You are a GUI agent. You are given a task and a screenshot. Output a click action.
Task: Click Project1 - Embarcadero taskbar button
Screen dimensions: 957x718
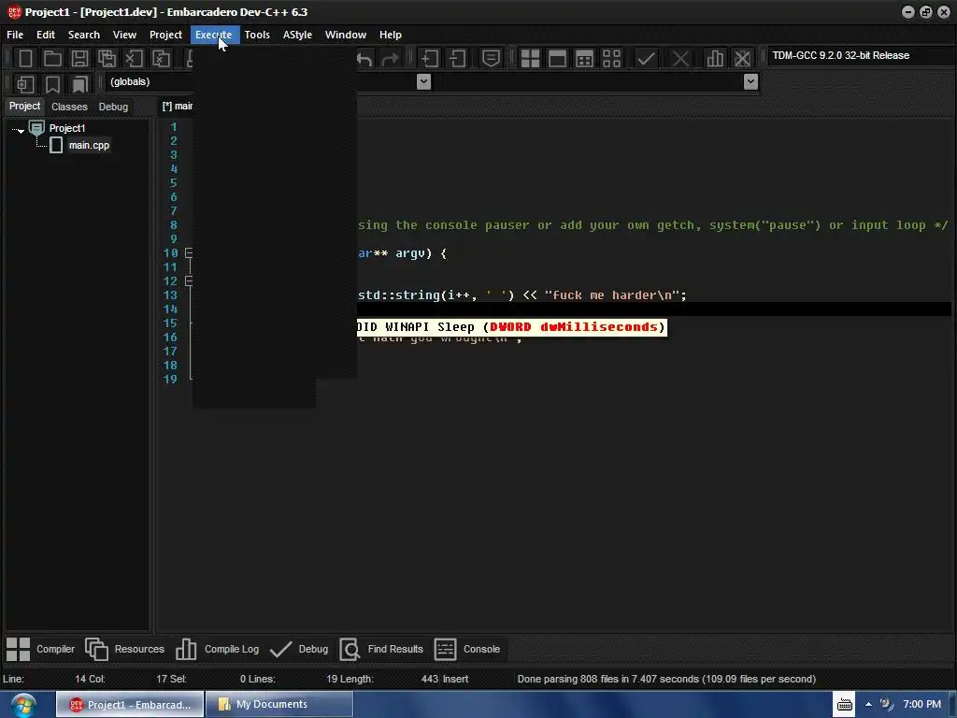130,704
